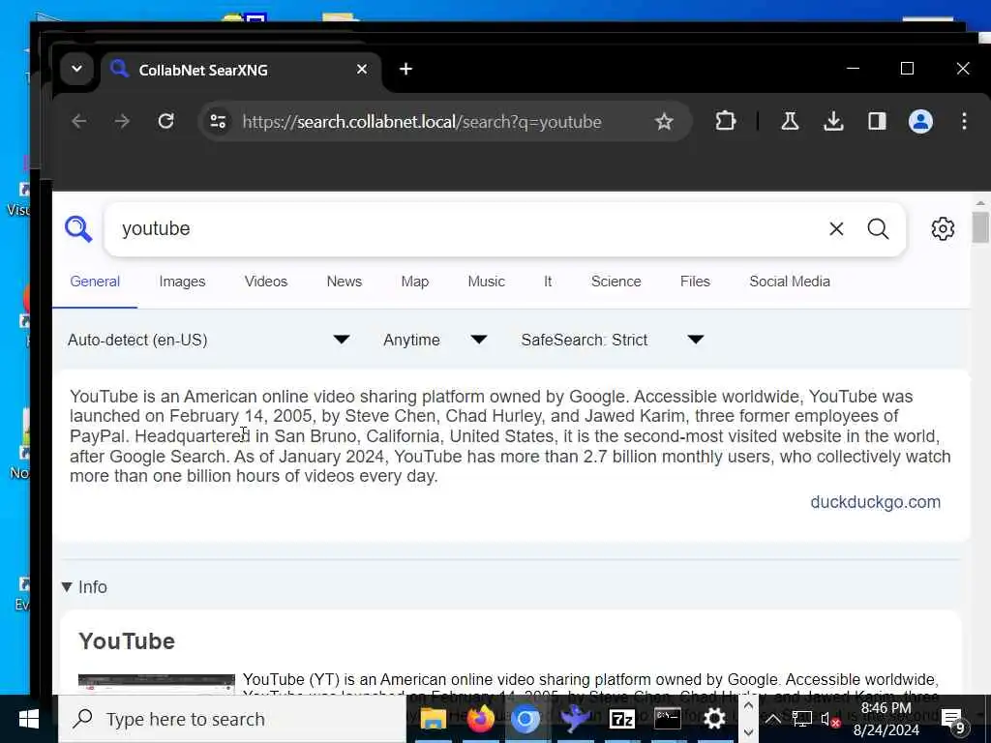991x743 pixels.
Task: Open SearXNG preferences gear
Action: coord(943,228)
